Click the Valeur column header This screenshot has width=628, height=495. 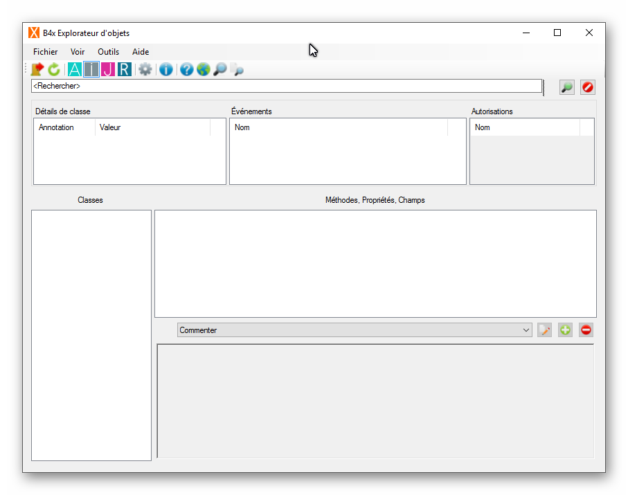[x=152, y=127]
